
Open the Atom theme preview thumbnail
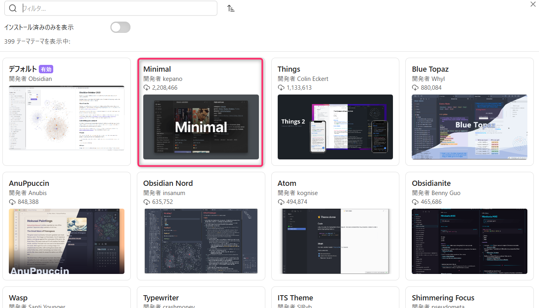(335, 241)
